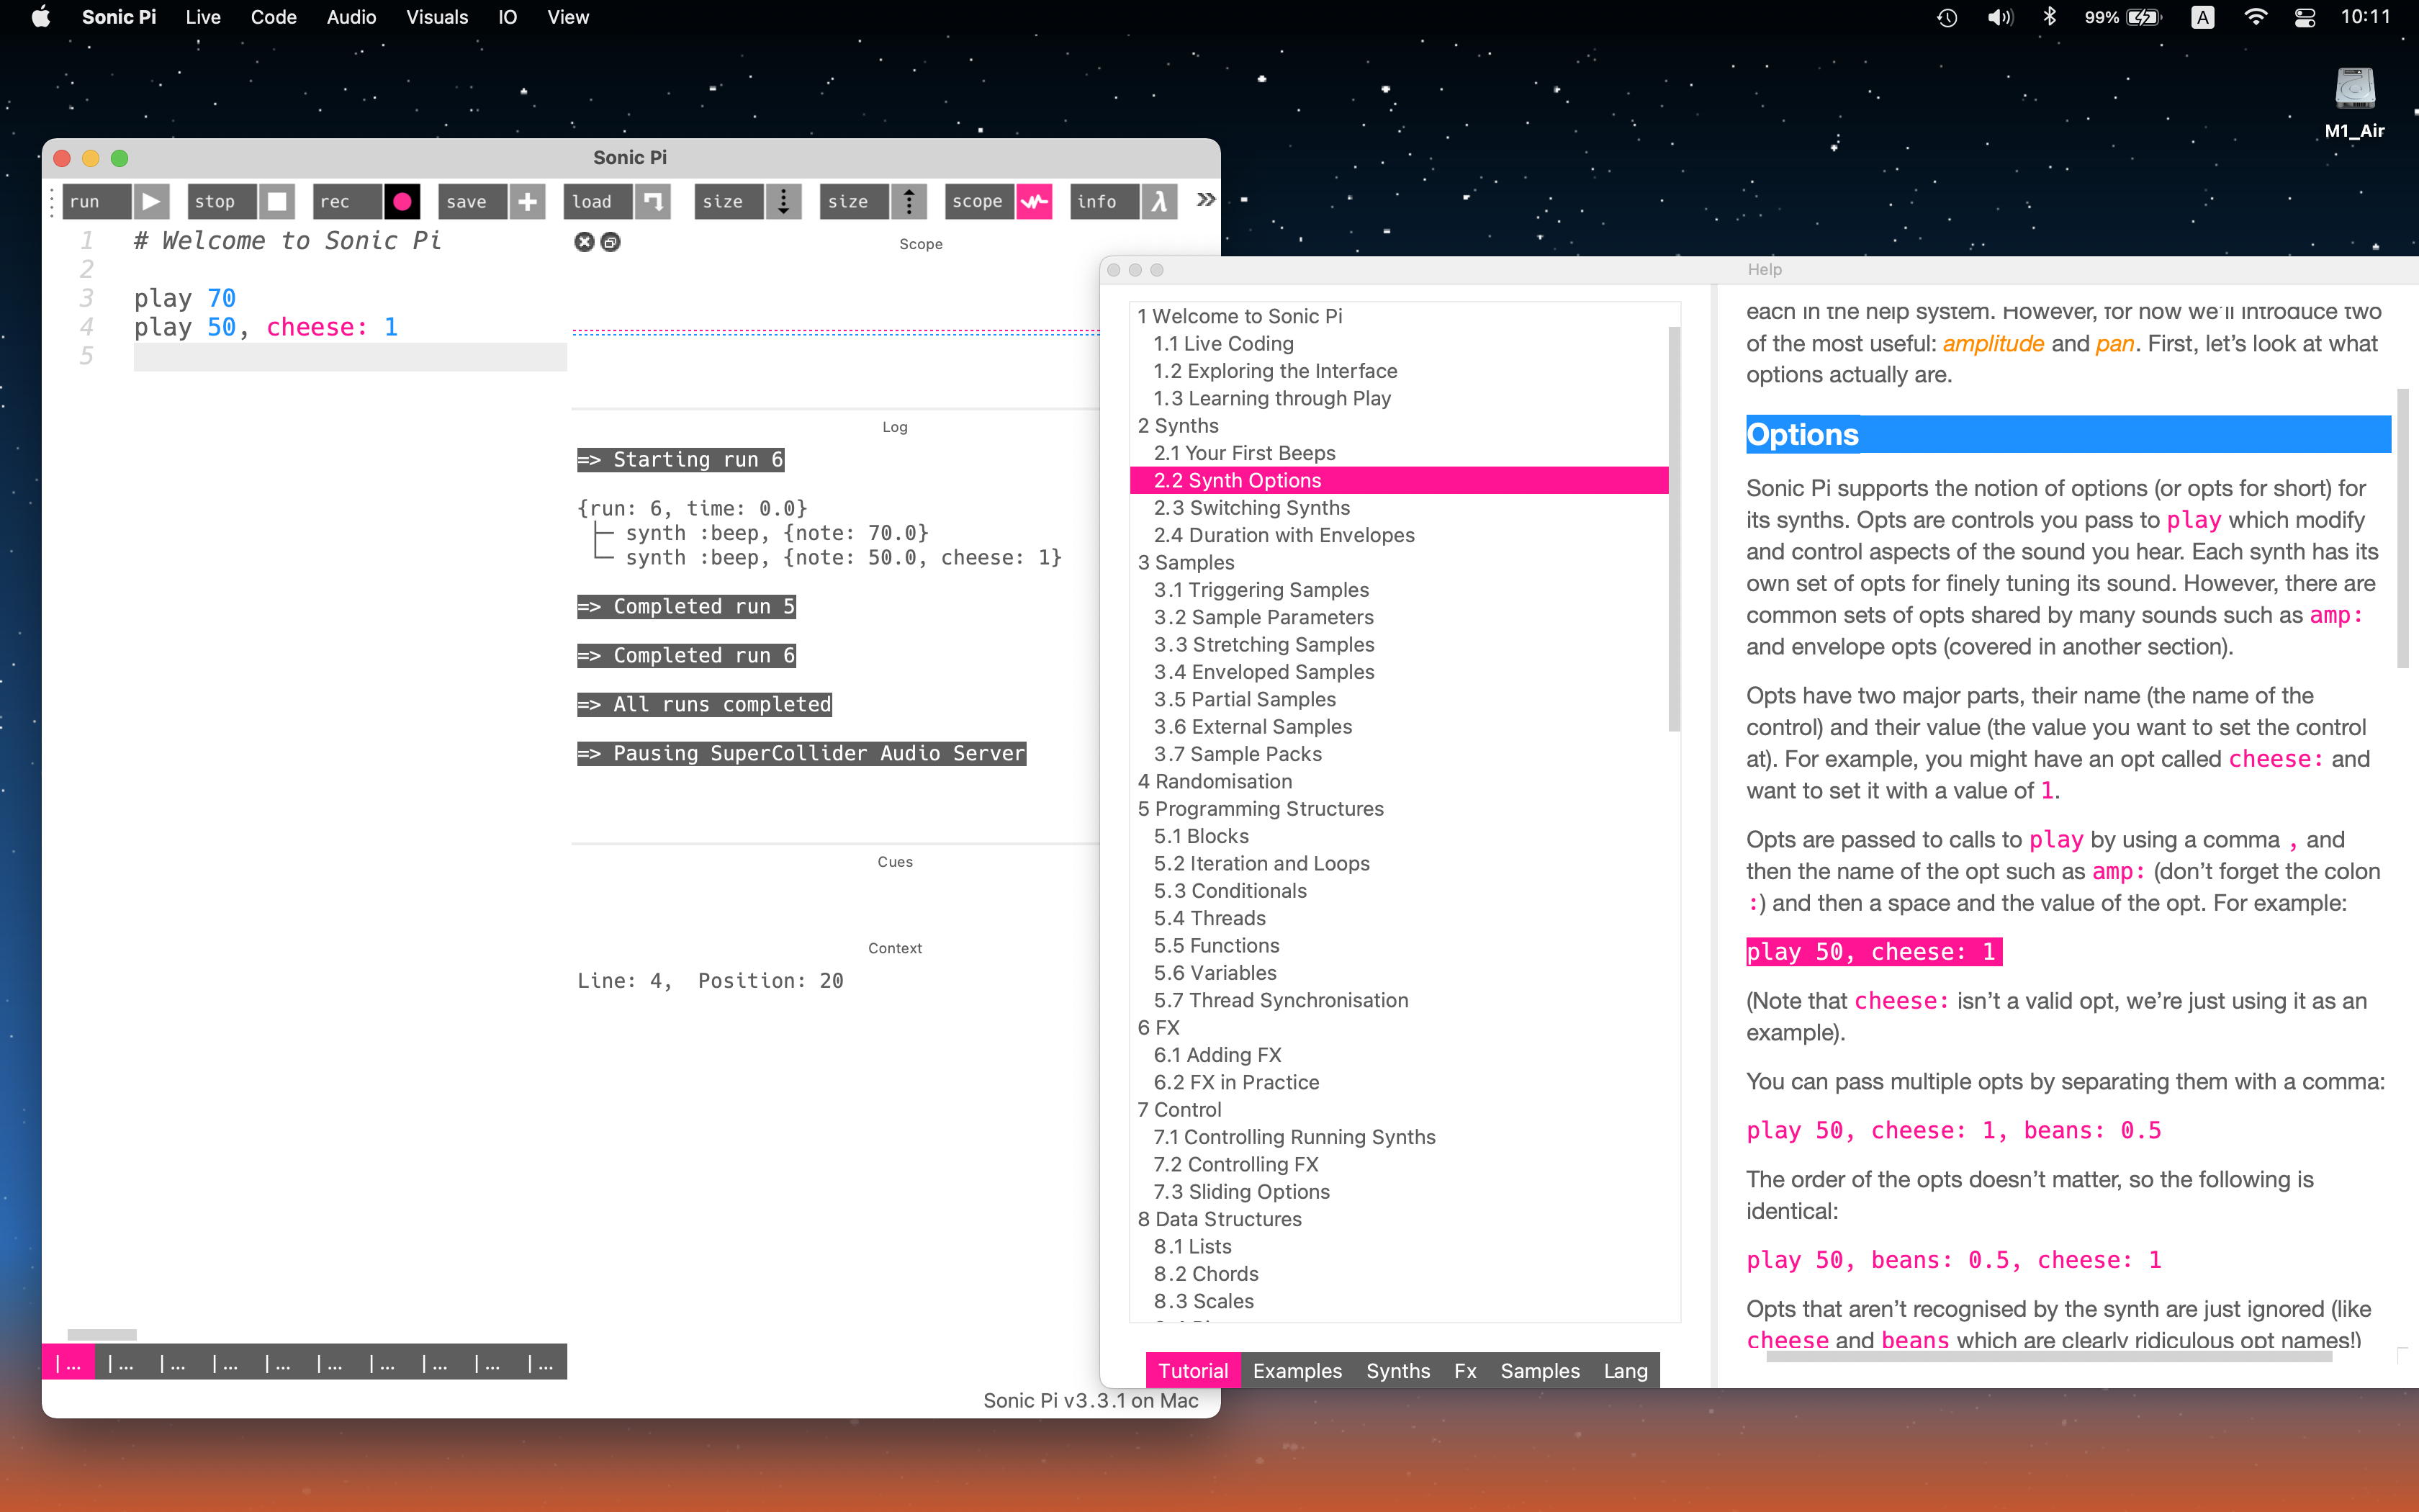This screenshot has width=2419, height=1512.
Task: Toggle the scope waveform view
Action: pos(1034,201)
